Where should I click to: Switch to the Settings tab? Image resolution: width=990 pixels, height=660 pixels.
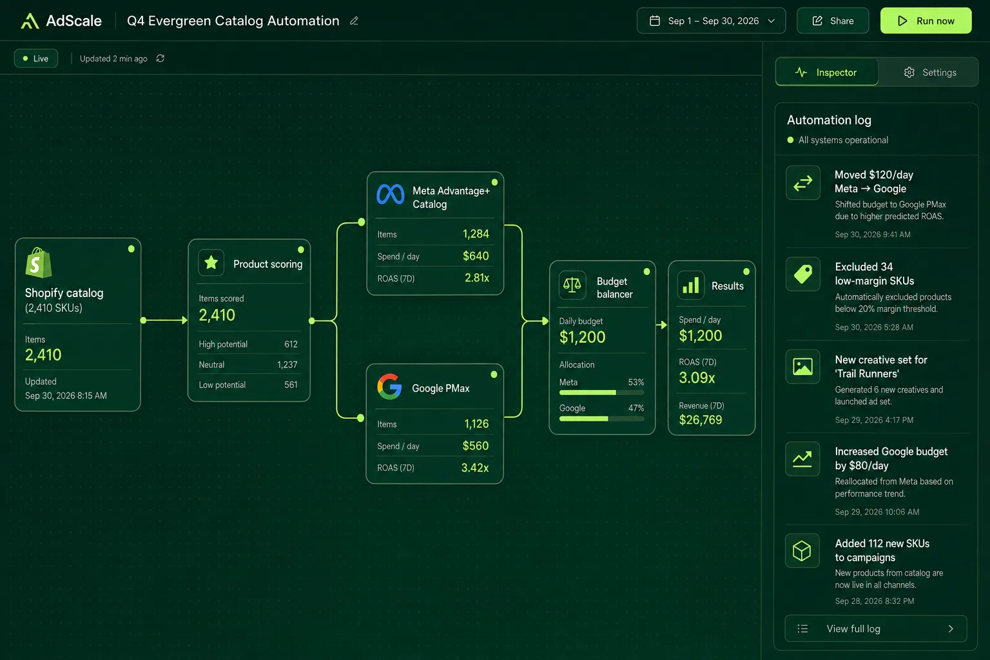[x=929, y=72]
